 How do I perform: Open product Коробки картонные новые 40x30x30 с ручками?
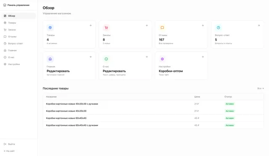point(72,104)
